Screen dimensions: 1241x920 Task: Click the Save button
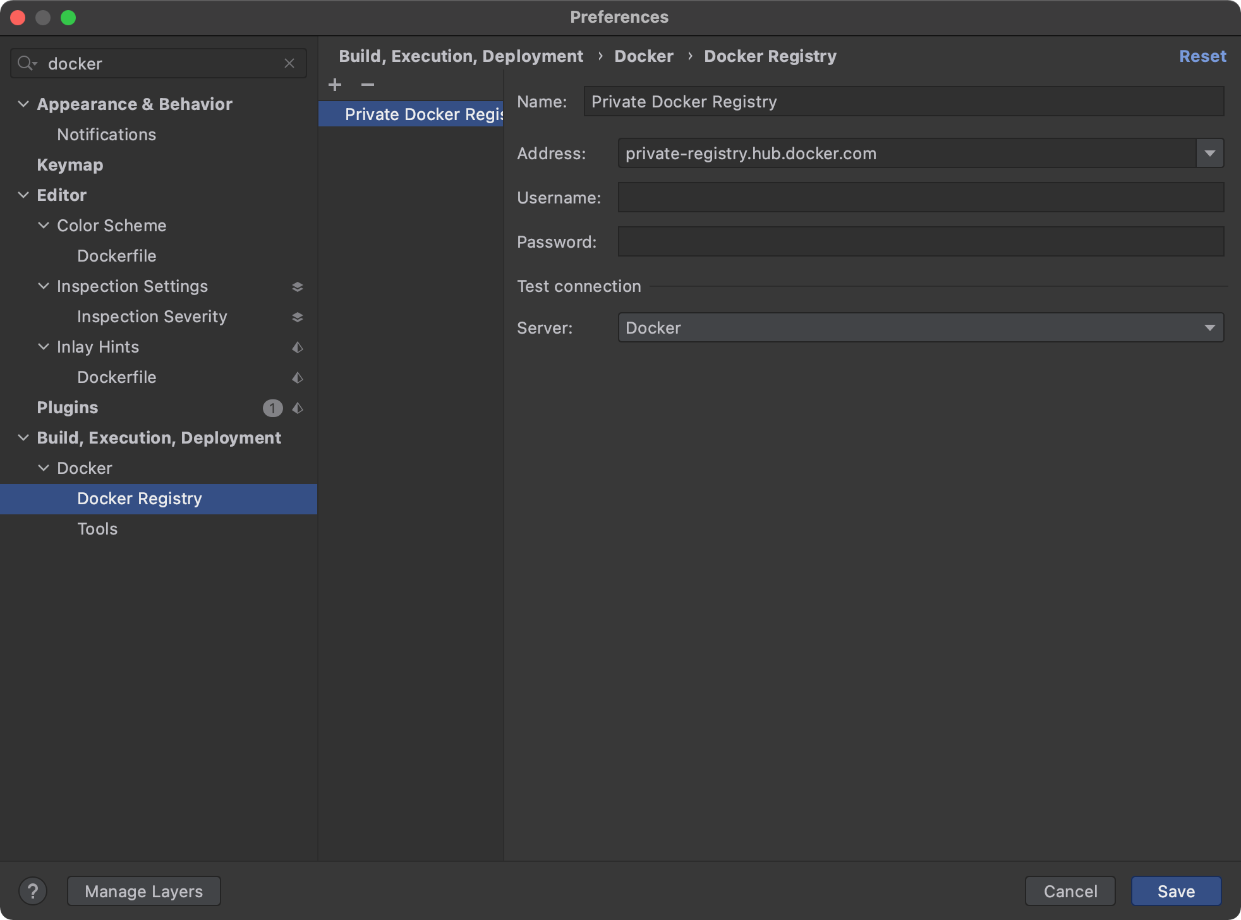[1175, 891]
